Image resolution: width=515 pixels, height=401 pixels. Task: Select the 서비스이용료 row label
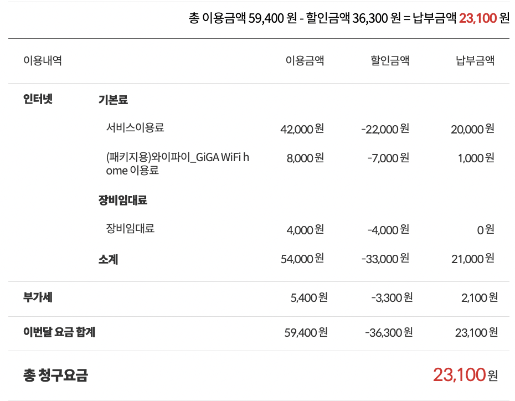[x=135, y=128]
